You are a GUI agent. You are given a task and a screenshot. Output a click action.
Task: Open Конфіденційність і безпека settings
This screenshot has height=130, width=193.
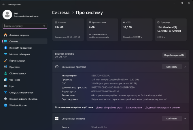click(x=25, y=99)
